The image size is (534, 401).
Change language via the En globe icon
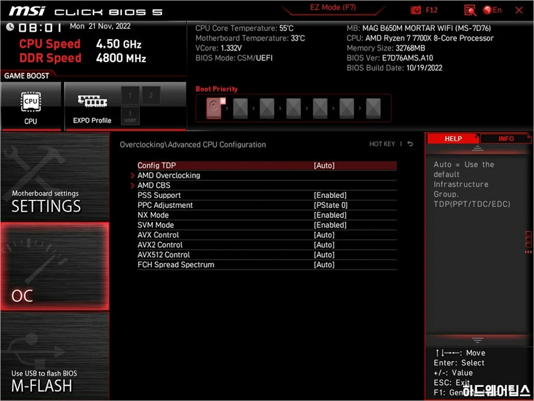492,10
